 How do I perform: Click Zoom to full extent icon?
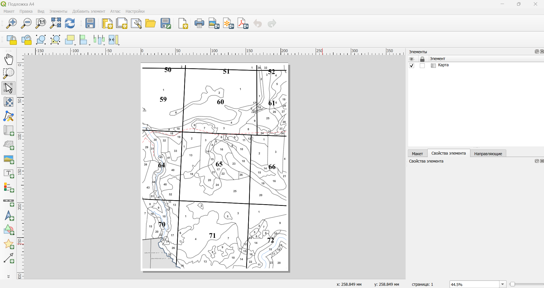(x=55, y=23)
